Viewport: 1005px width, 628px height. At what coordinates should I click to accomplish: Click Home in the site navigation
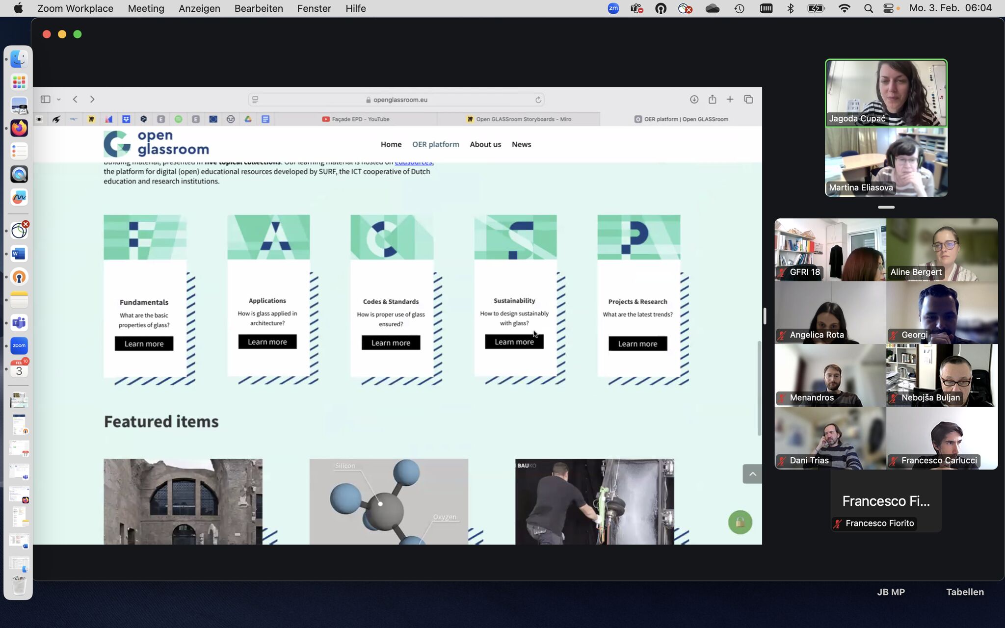pyautogui.click(x=391, y=144)
